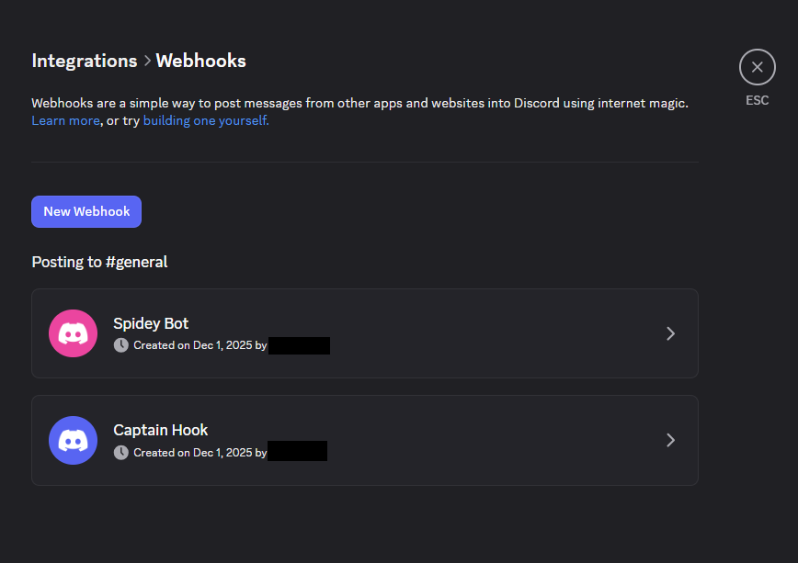Screen dimensions: 798x563
Task: Click the clock icon under Spidey Bot
Action: pos(121,345)
